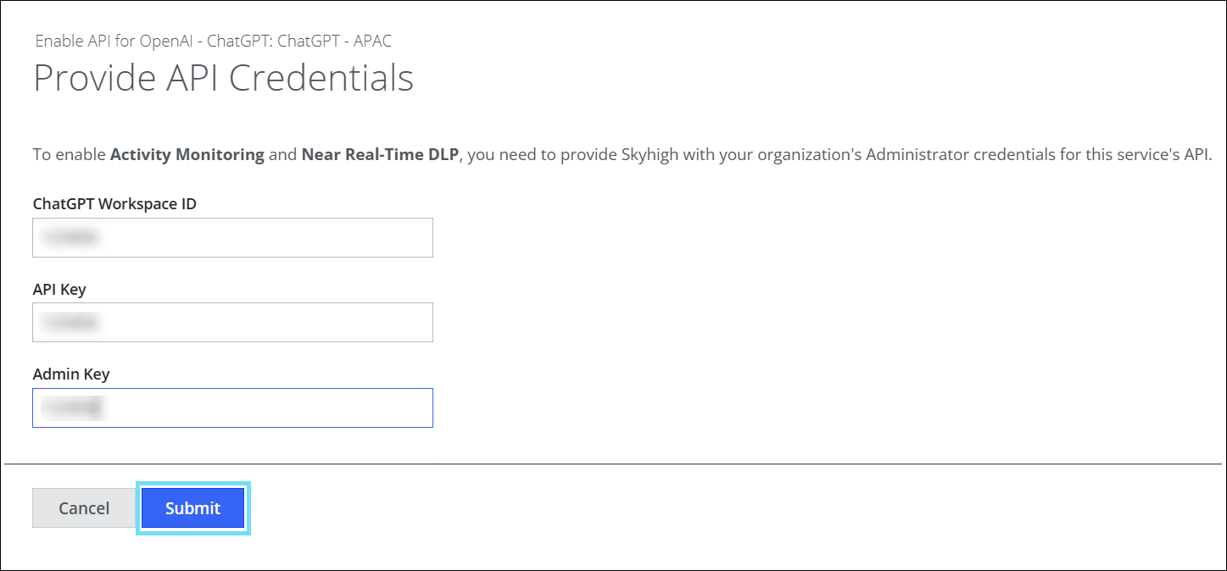Click the 'Enable API for OpenAI' breadcrumb text
This screenshot has height=571, width=1227.
(214, 41)
